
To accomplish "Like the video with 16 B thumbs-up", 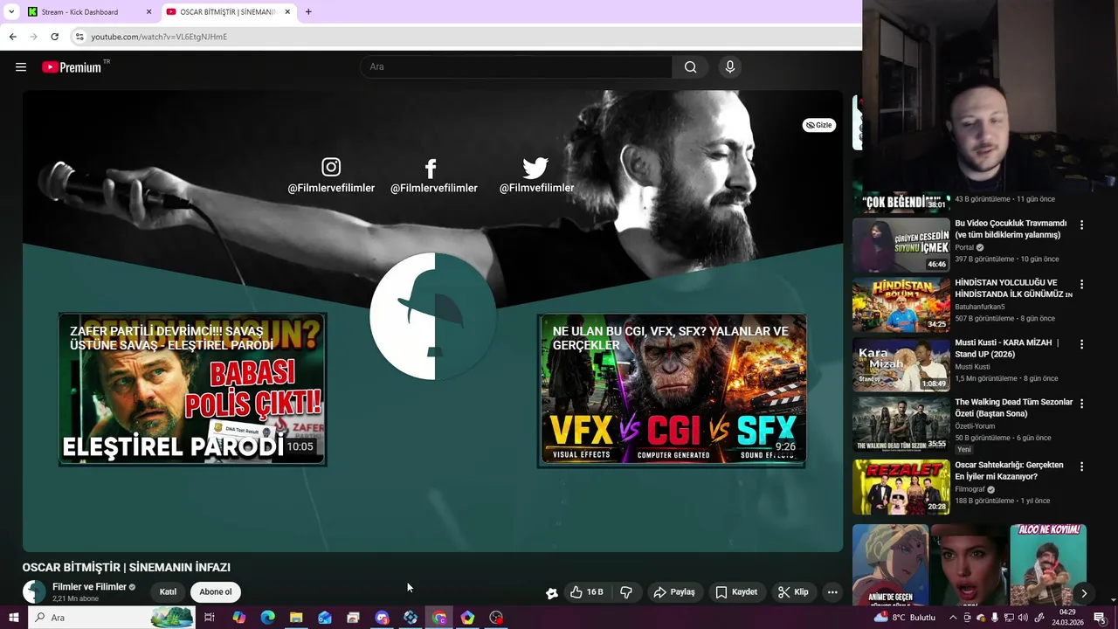I will coord(587,592).
